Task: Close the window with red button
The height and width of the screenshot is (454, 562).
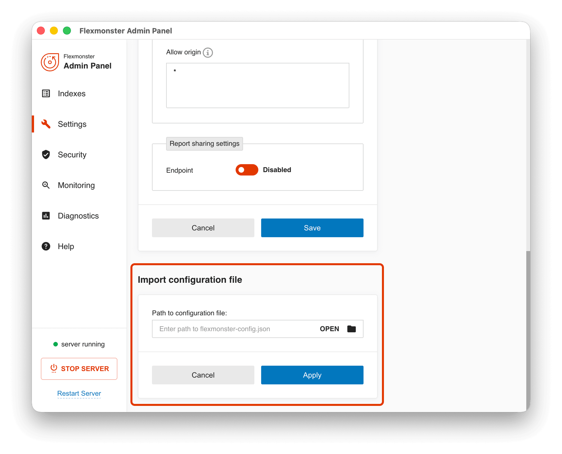Action: coord(41,31)
